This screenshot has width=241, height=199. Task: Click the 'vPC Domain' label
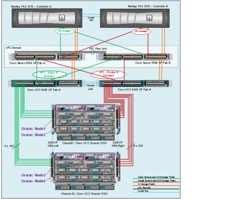pos(14,48)
